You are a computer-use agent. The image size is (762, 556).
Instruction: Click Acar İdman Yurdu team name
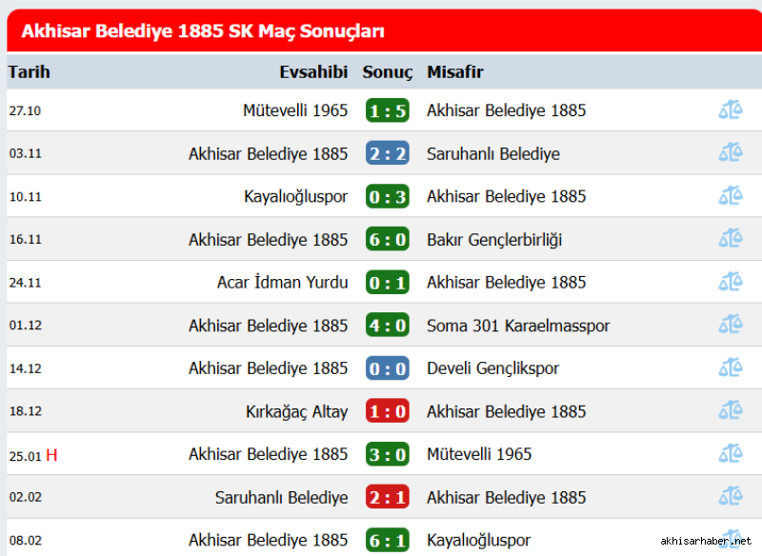(282, 282)
